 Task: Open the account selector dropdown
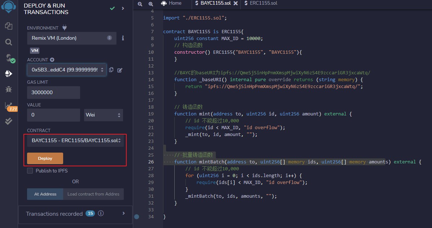click(67, 70)
